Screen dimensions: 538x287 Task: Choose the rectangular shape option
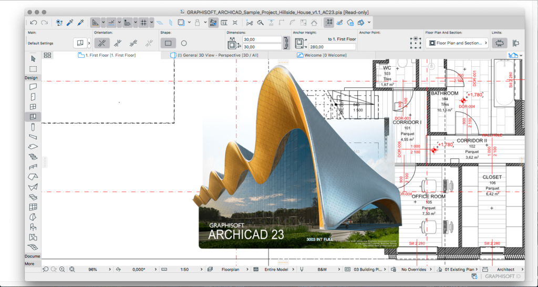pyautogui.click(x=168, y=43)
